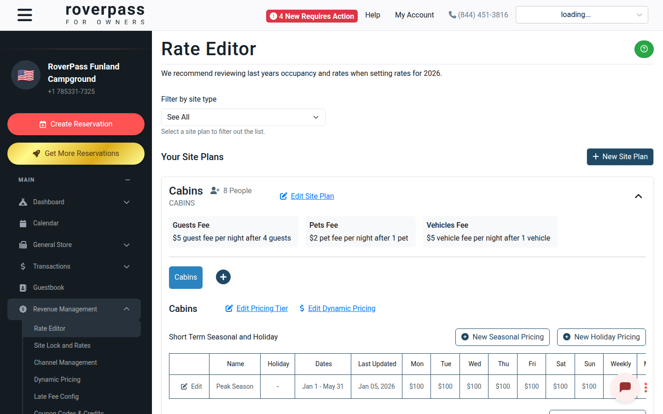This screenshot has height=414, width=663.
Task: Open the loading property selector dropdown
Action: [582, 15]
